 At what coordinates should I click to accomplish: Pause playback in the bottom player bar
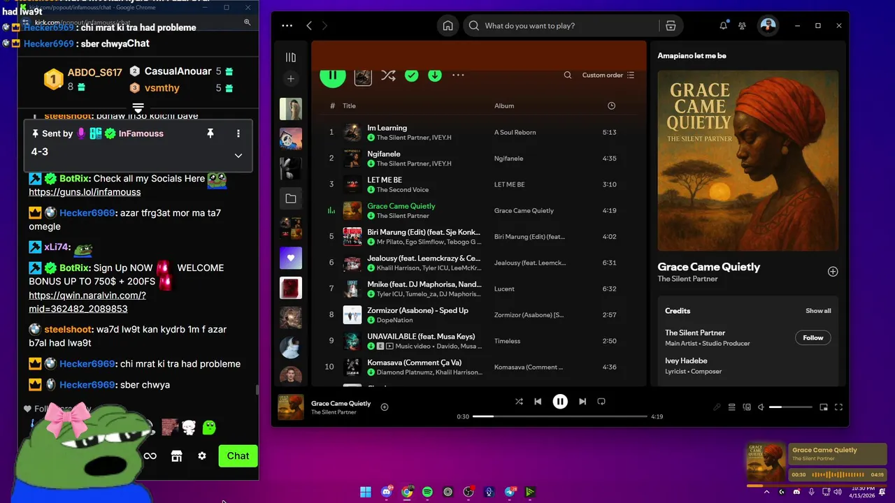560,402
